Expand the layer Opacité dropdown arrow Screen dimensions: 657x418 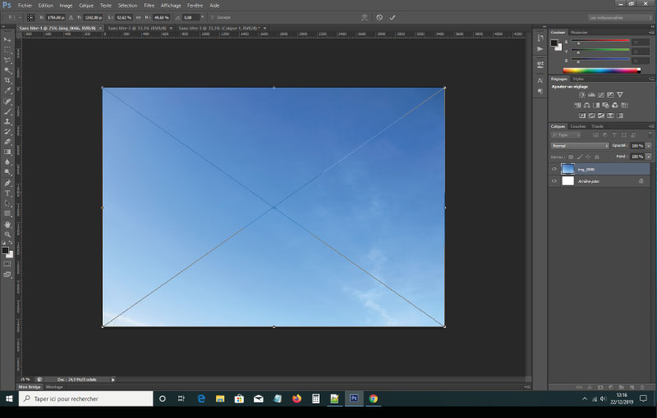click(x=648, y=145)
